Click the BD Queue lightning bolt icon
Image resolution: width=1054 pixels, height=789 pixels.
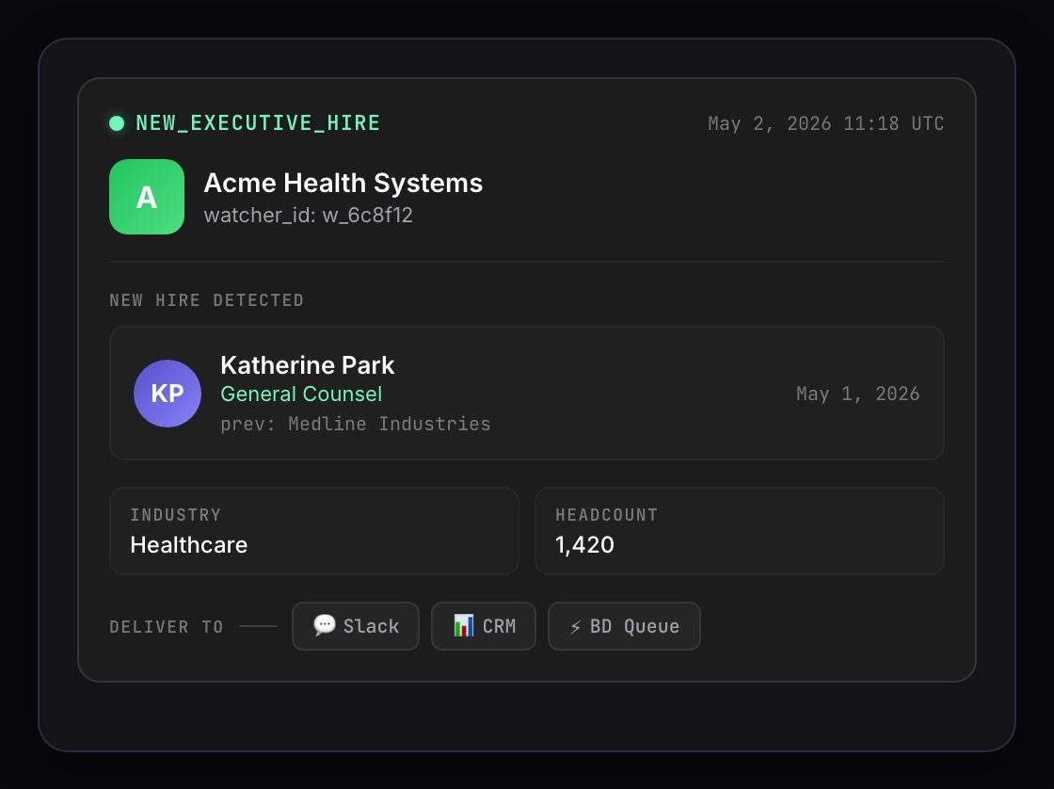(575, 627)
